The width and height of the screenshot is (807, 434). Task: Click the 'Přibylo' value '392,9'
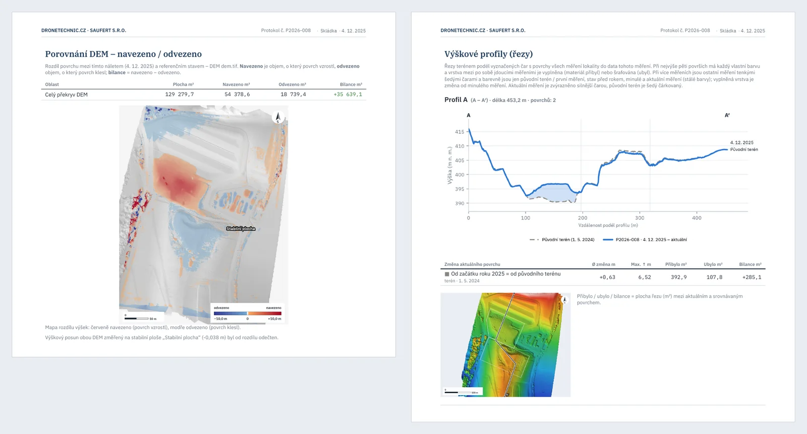[x=679, y=277]
